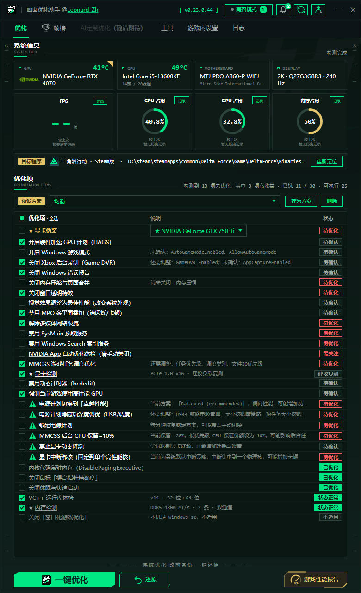Image resolution: width=361 pixels, height=593 pixels.
Task: Switch to the 优化 tab
Action: click(x=20, y=28)
